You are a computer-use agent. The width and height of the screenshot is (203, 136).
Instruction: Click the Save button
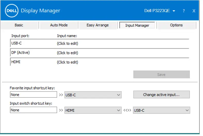click(161, 74)
